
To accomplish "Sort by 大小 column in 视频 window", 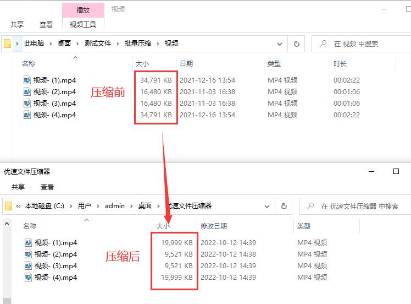I will (142, 63).
